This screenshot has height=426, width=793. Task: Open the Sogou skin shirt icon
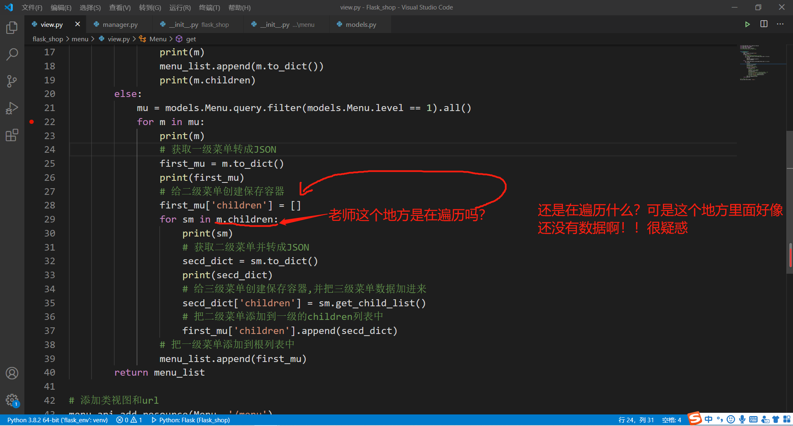click(776, 419)
